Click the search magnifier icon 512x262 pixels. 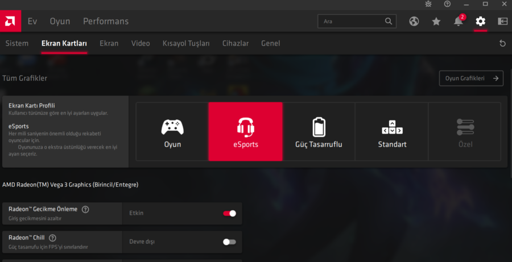coord(388,21)
